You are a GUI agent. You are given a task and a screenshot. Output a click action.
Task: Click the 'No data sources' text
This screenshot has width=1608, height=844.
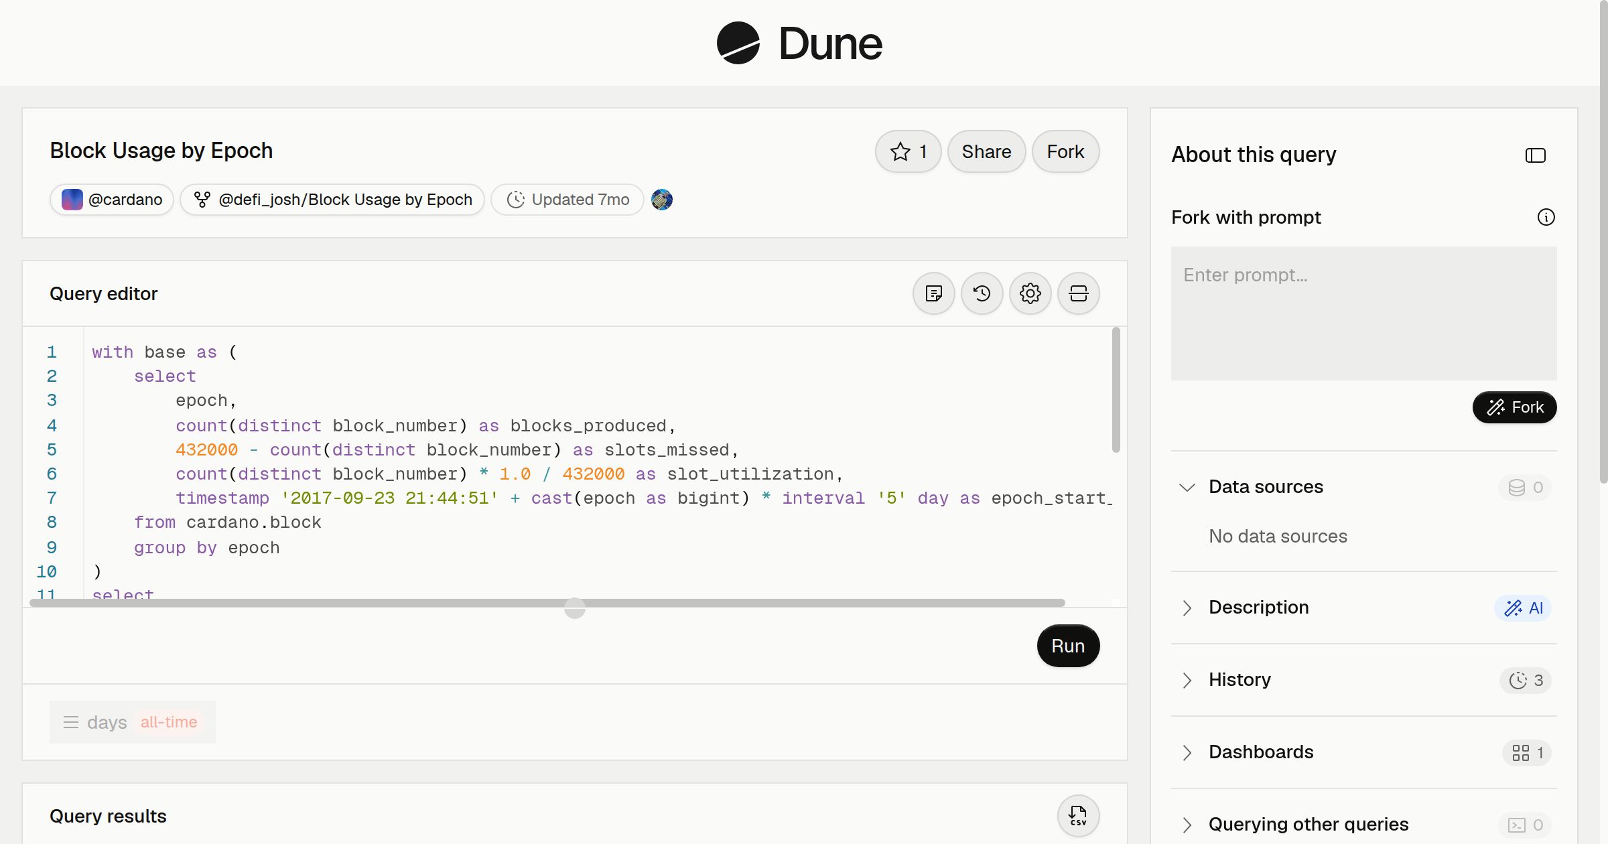1278,536
